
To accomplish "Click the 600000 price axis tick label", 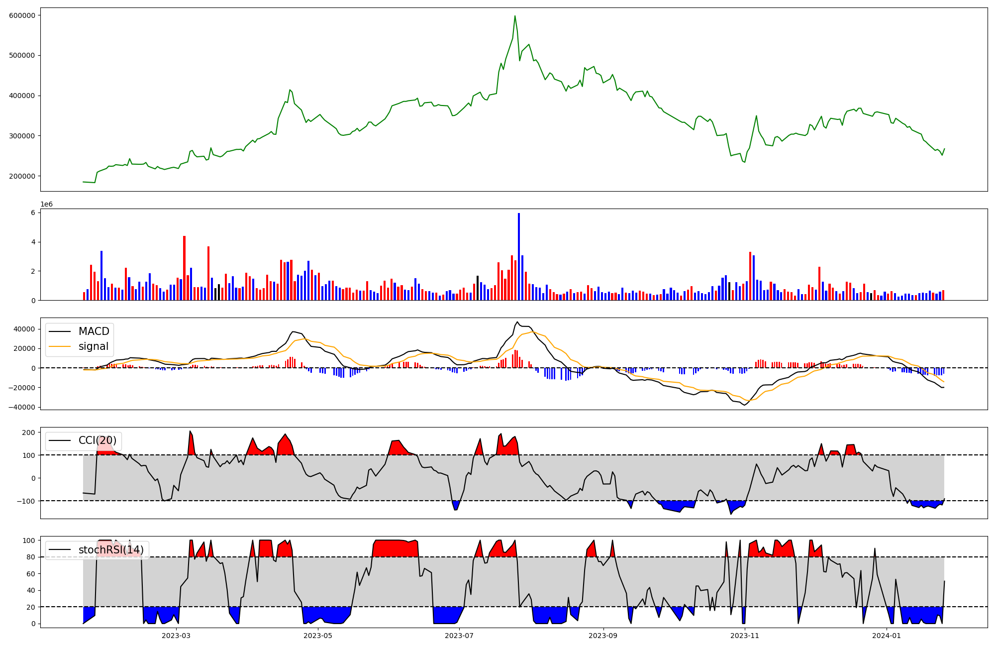I will (22, 15).
